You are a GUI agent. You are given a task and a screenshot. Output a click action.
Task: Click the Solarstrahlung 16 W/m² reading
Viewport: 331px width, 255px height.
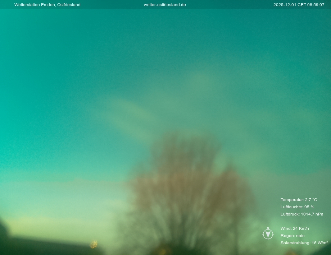coord(304,243)
